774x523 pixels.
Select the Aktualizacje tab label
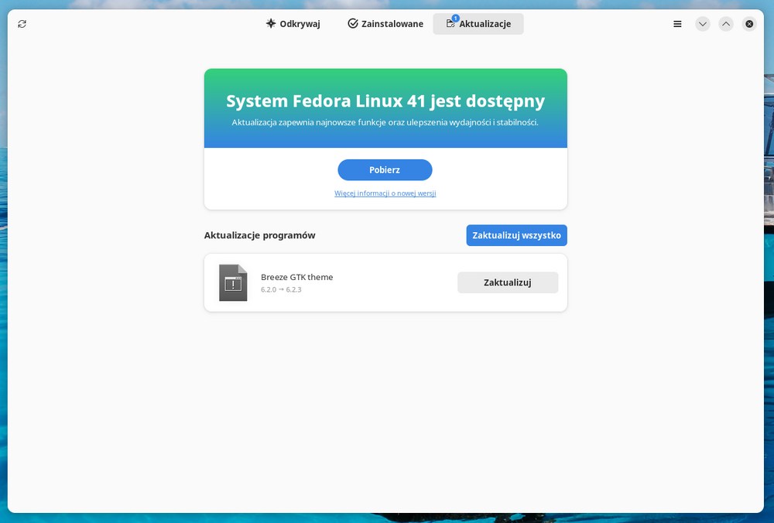pos(485,24)
